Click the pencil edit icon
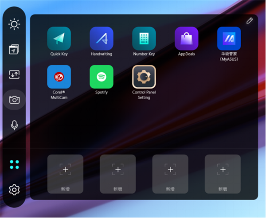 click(x=250, y=21)
